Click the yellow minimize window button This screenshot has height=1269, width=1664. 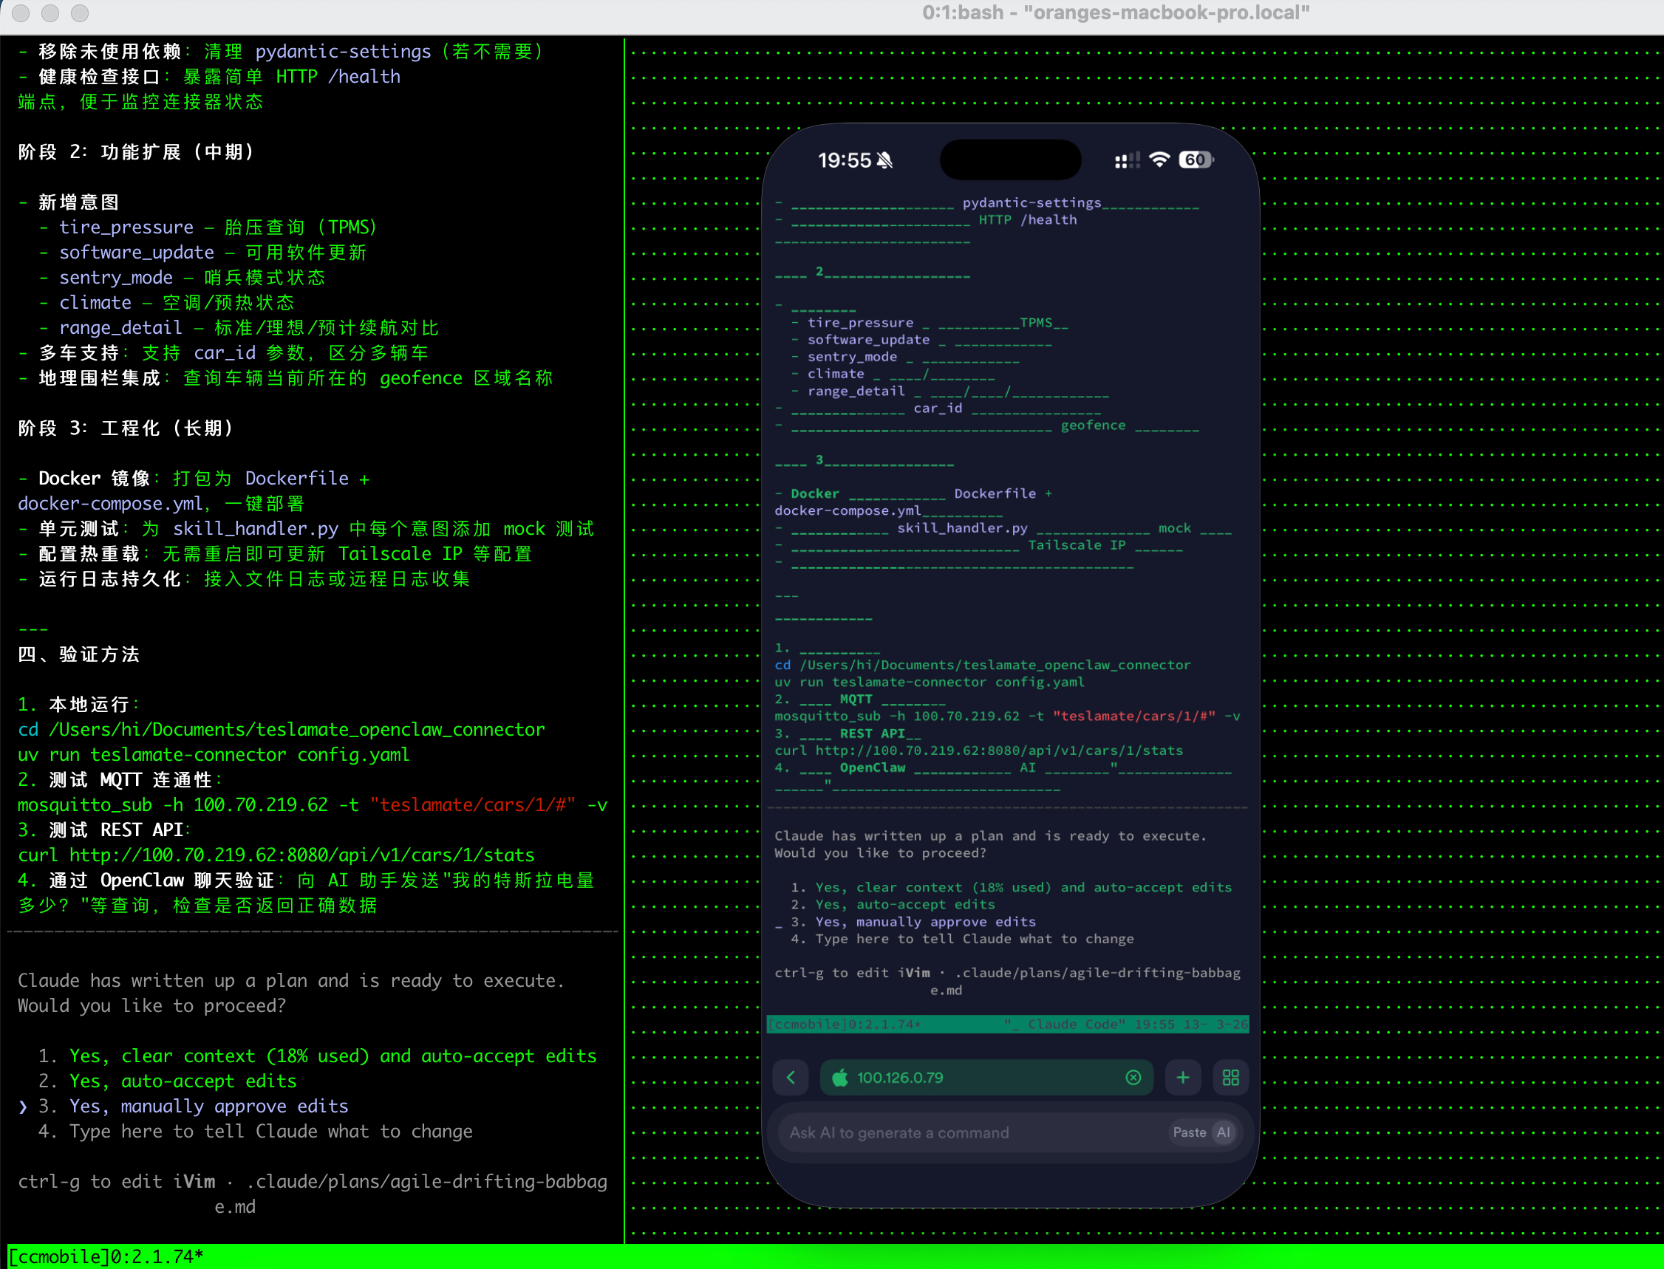[50, 13]
